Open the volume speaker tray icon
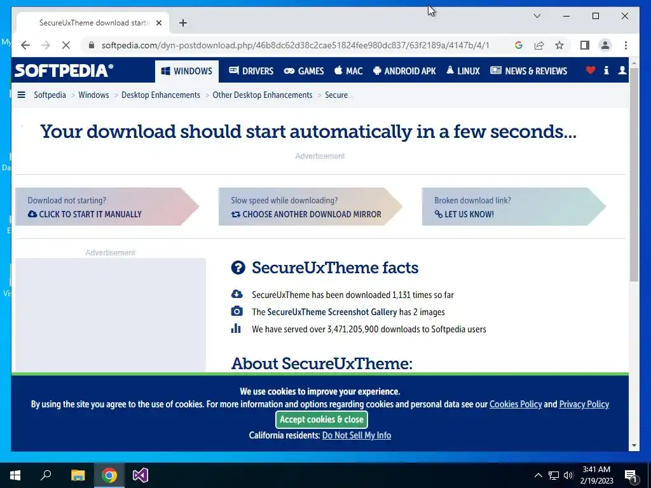Screen dimensions: 651x488 click(568, 475)
